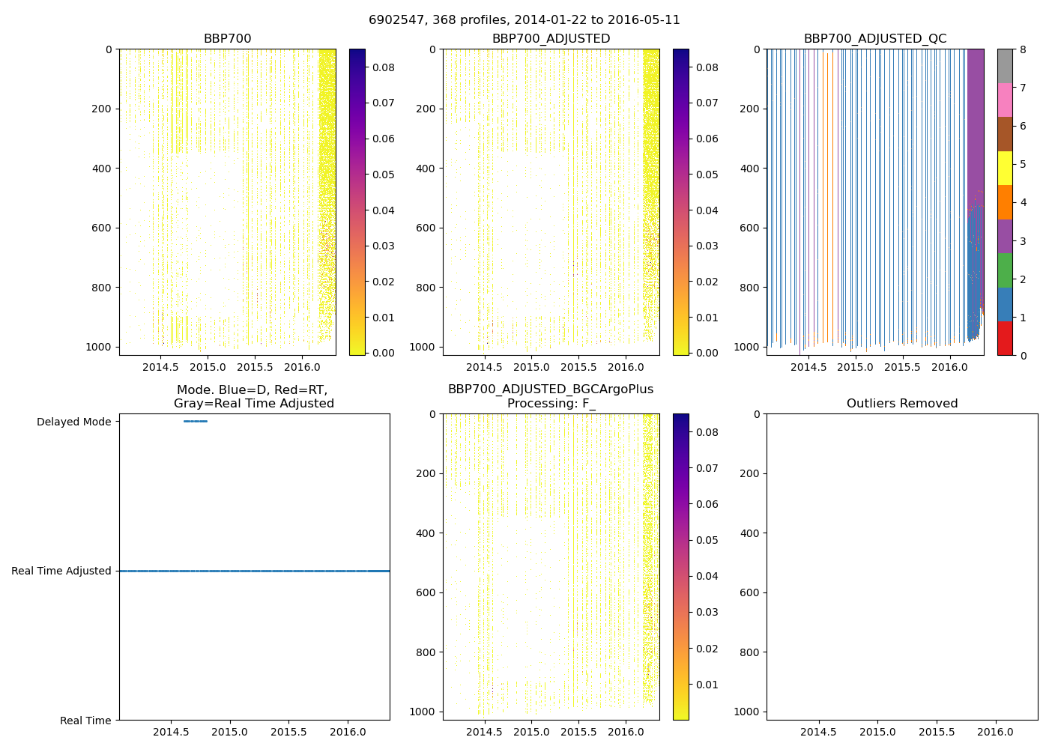Screen dimensions: 1049x749
Task: Click the long blue Real Time Adjusted line
Action: click(x=255, y=571)
